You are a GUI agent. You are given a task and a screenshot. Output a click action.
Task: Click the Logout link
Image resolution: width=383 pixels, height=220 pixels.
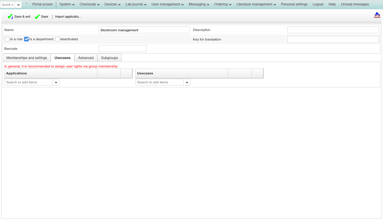[318, 4]
